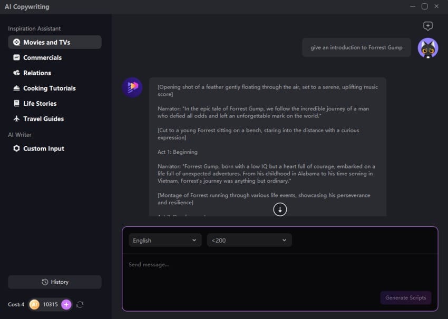
Task: Click the Custom Input gear icon
Action: tap(17, 148)
